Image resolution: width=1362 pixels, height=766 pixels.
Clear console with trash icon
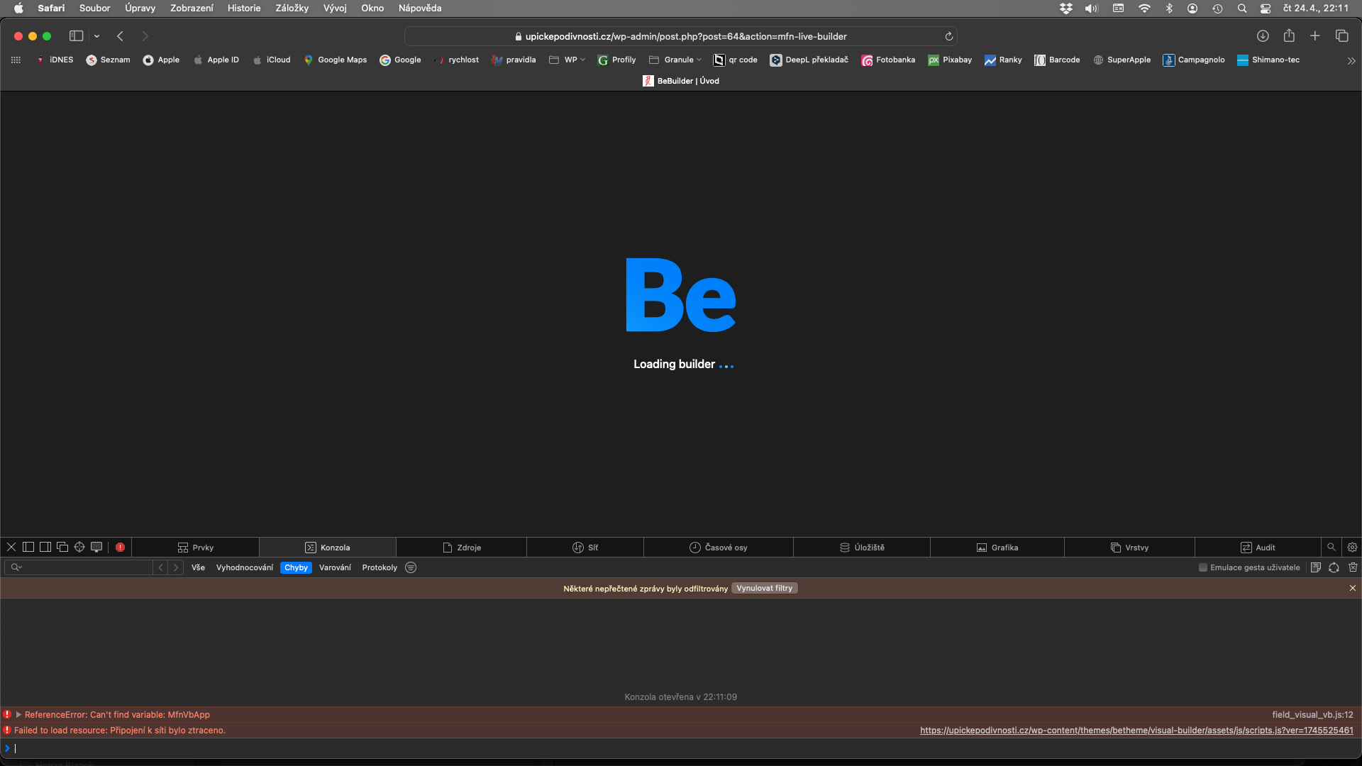pyautogui.click(x=1353, y=567)
